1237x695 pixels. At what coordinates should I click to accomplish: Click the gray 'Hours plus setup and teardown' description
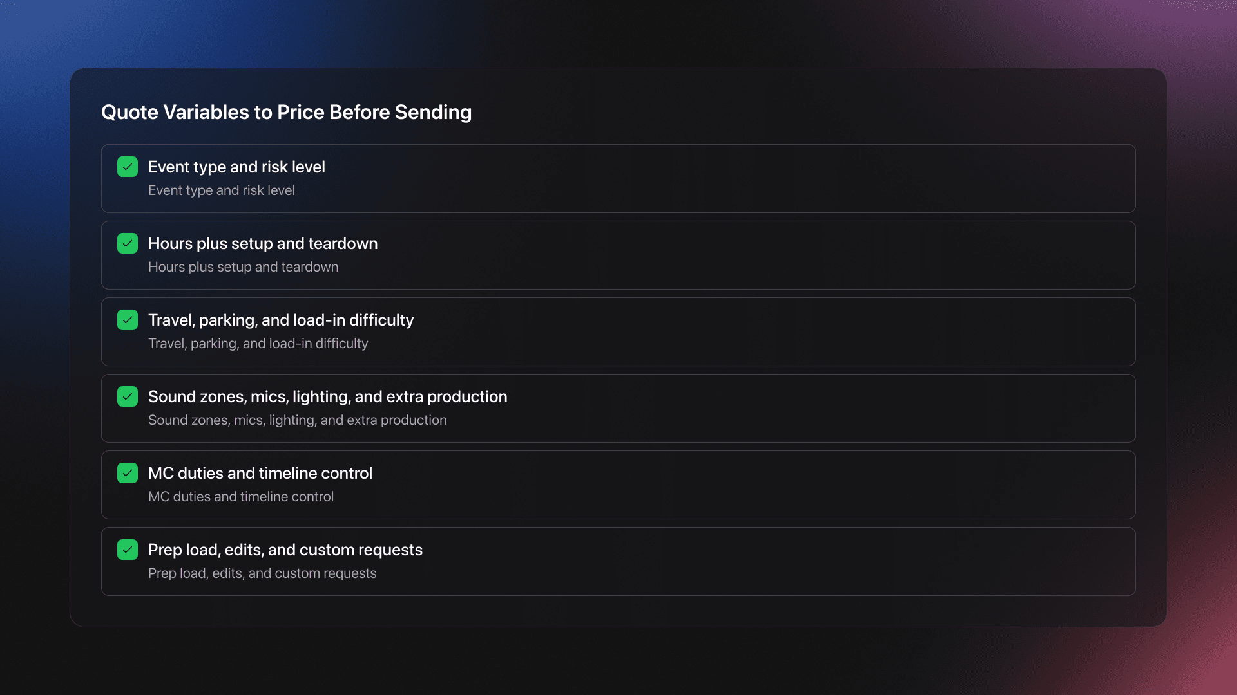(243, 267)
